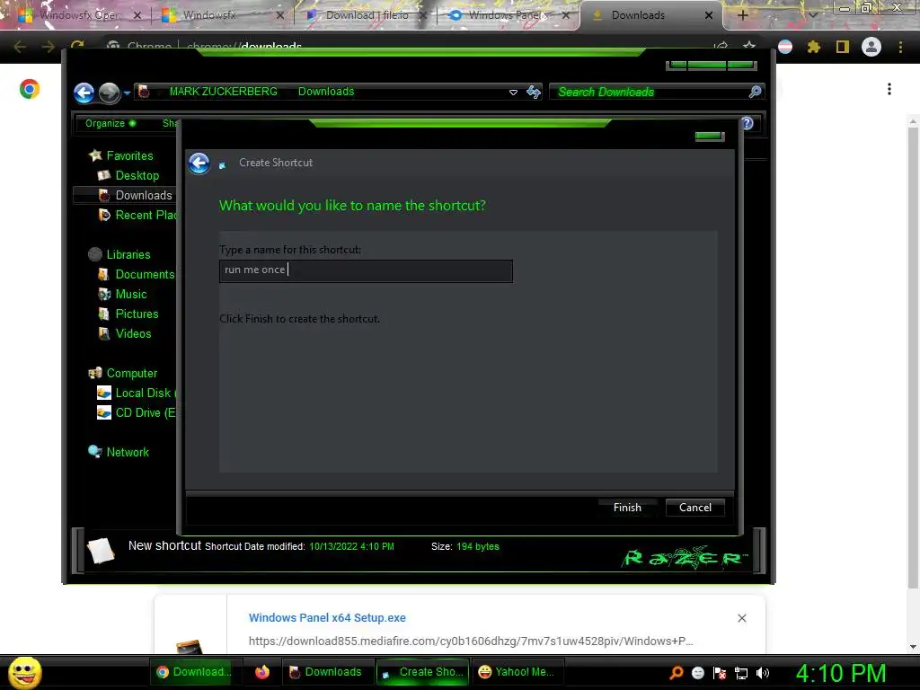Open Chrome extensions puzzle icon
920x690 pixels.
point(814,47)
